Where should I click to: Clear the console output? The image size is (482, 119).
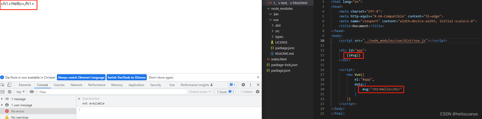click(9, 92)
